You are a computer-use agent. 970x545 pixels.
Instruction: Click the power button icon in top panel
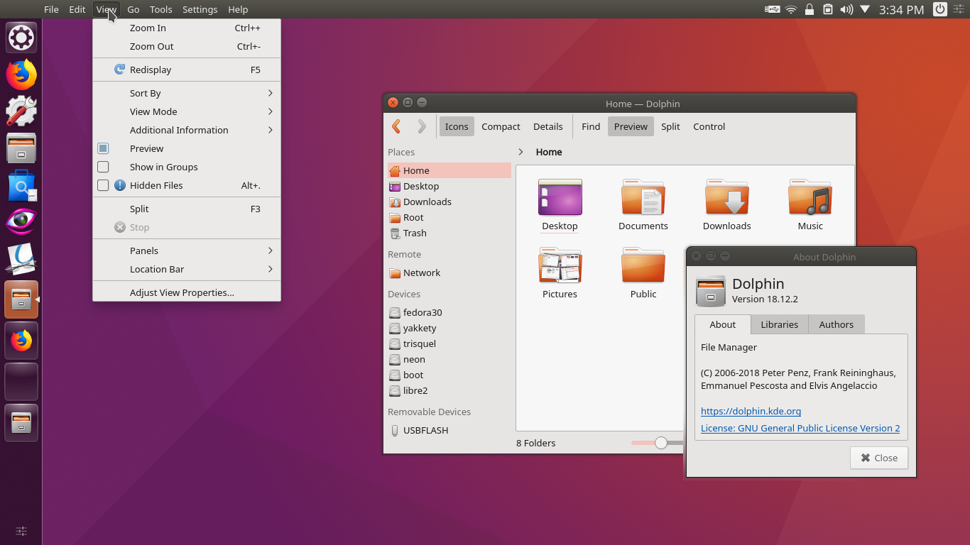coord(939,9)
